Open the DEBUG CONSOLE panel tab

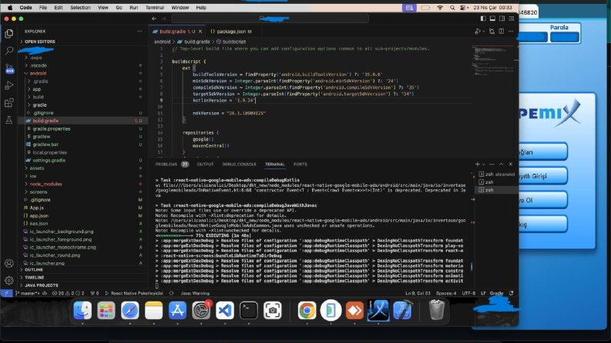(x=240, y=164)
